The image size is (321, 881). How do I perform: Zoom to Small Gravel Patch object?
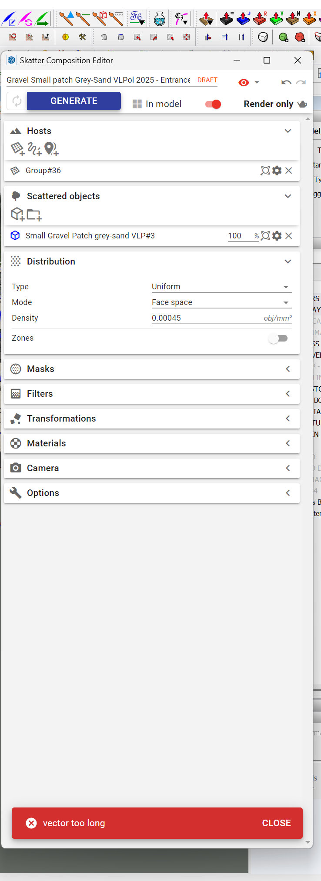(265, 236)
